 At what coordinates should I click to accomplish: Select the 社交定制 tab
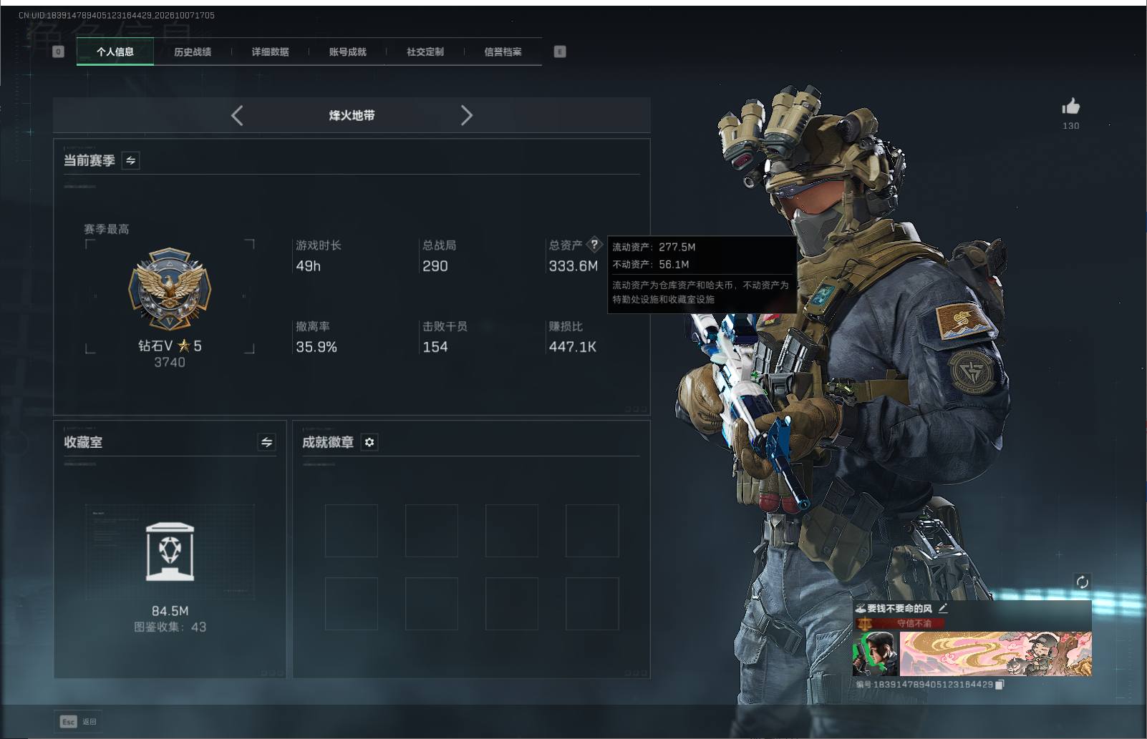click(425, 52)
